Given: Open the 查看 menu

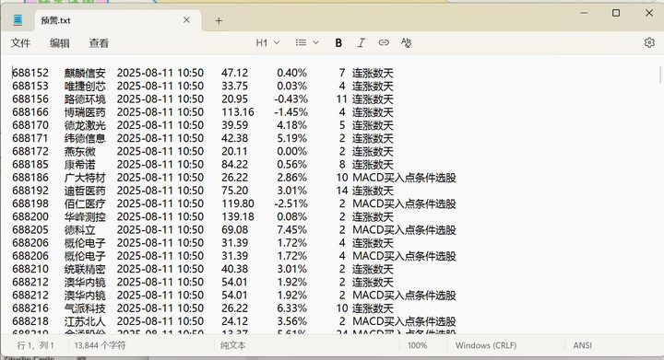Looking at the screenshot, I should tap(99, 43).
